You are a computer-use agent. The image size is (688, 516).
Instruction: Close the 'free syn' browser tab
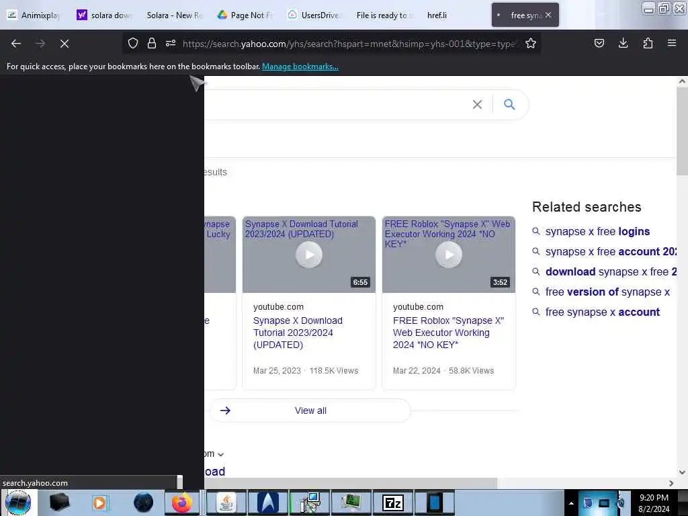point(548,15)
